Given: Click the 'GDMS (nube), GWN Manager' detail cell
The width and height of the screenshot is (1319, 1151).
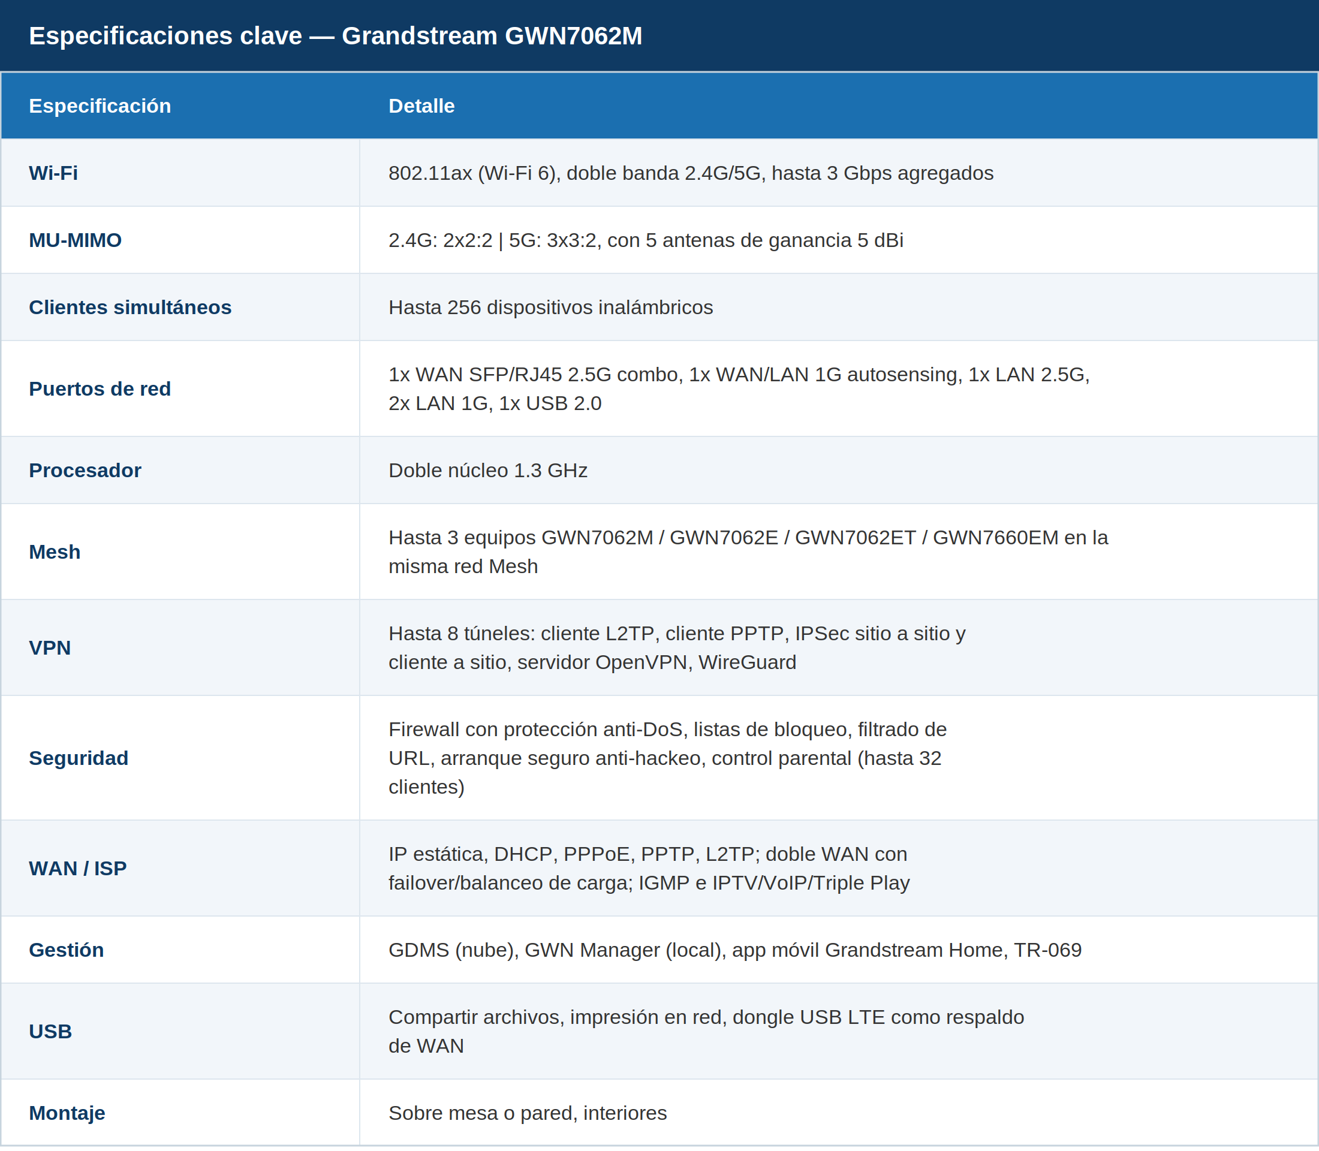Looking at the screenshot, I should coord(838,950).
